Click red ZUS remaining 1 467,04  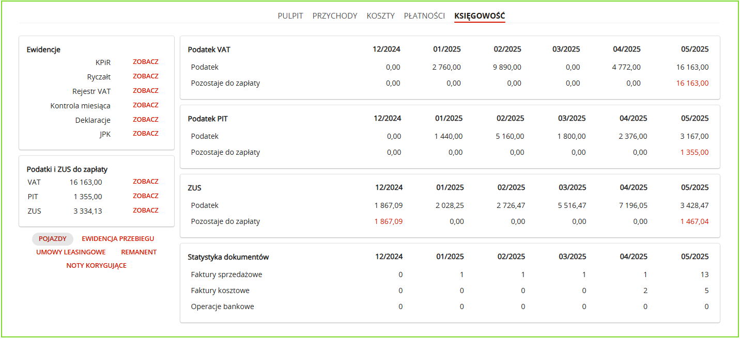(695, 221)
